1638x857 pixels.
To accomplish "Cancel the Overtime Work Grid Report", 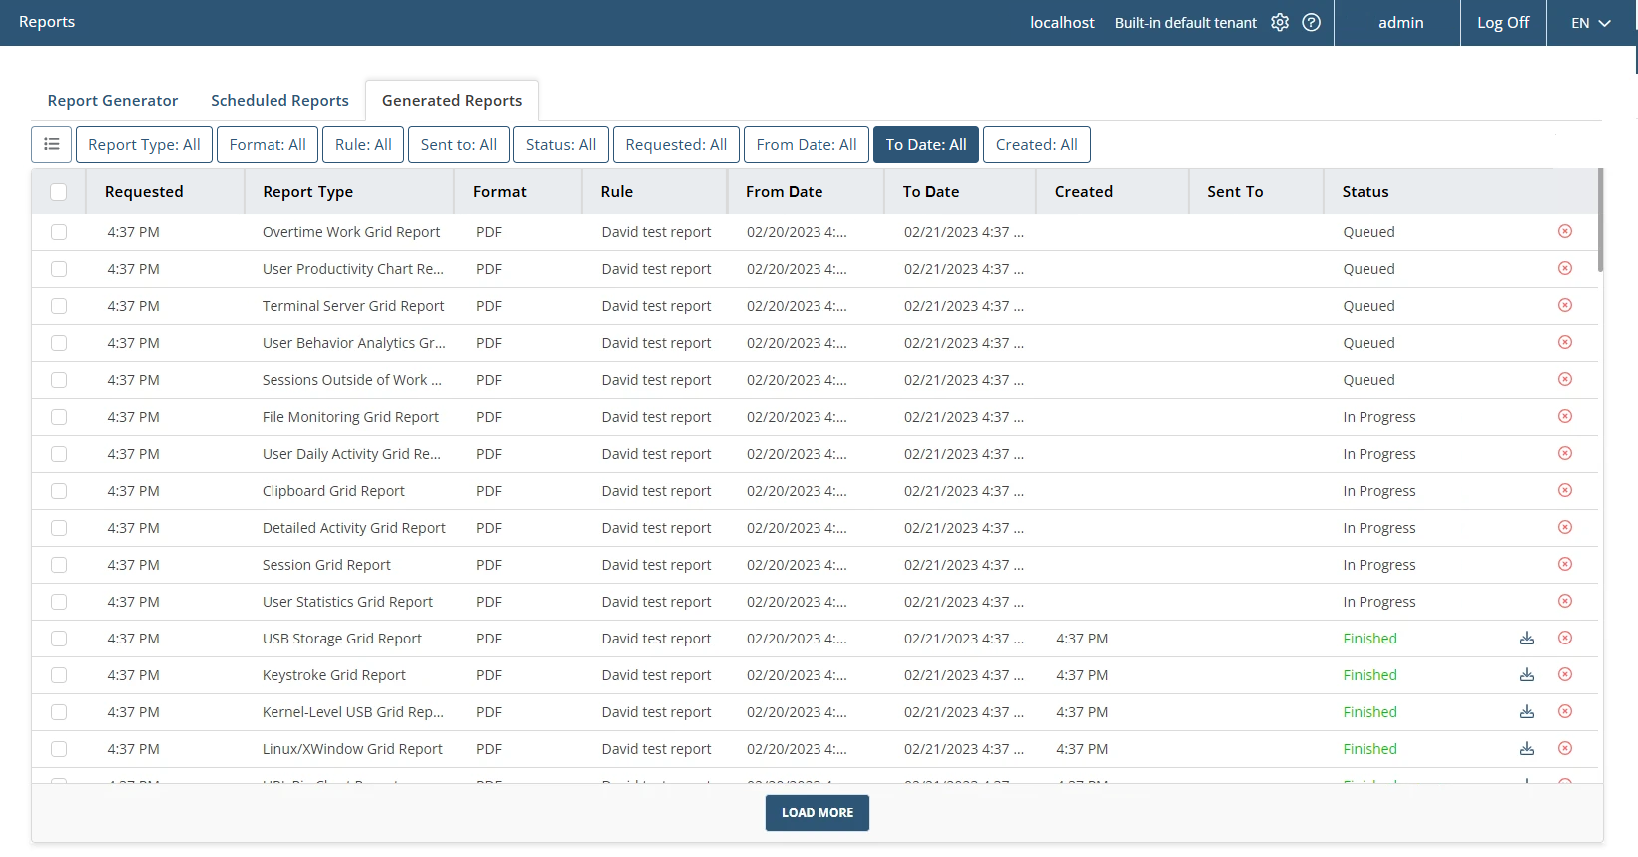I will (x=1565, y=231).
